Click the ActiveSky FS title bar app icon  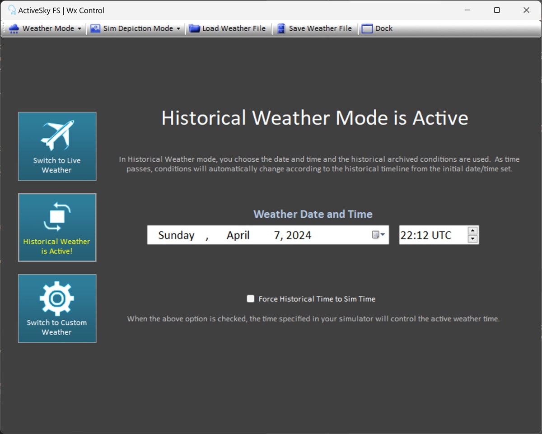pyautogui.click(x=12, y=10)
